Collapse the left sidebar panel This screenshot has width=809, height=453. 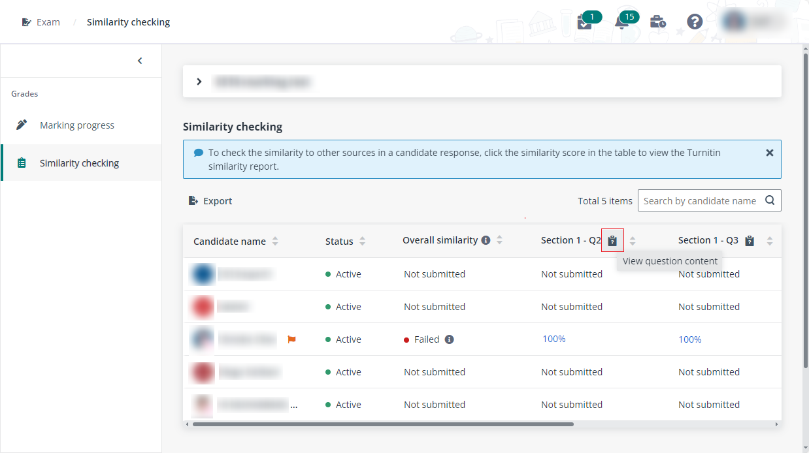(x=140, y=61)
